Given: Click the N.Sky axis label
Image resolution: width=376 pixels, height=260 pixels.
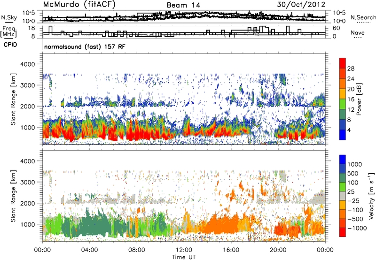Looking at the screenshot, I should click(9, 17).
